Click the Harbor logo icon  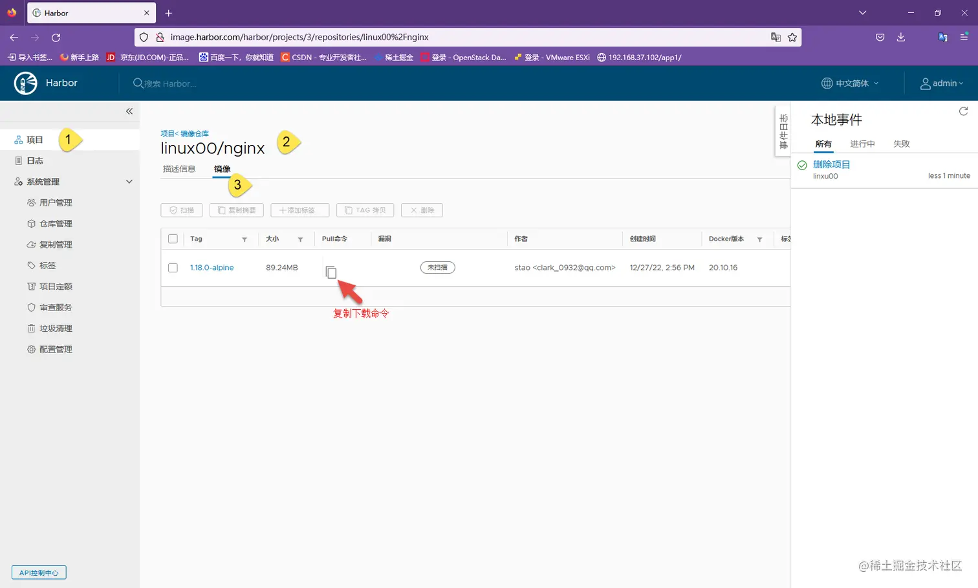click(x=26, y=83)
